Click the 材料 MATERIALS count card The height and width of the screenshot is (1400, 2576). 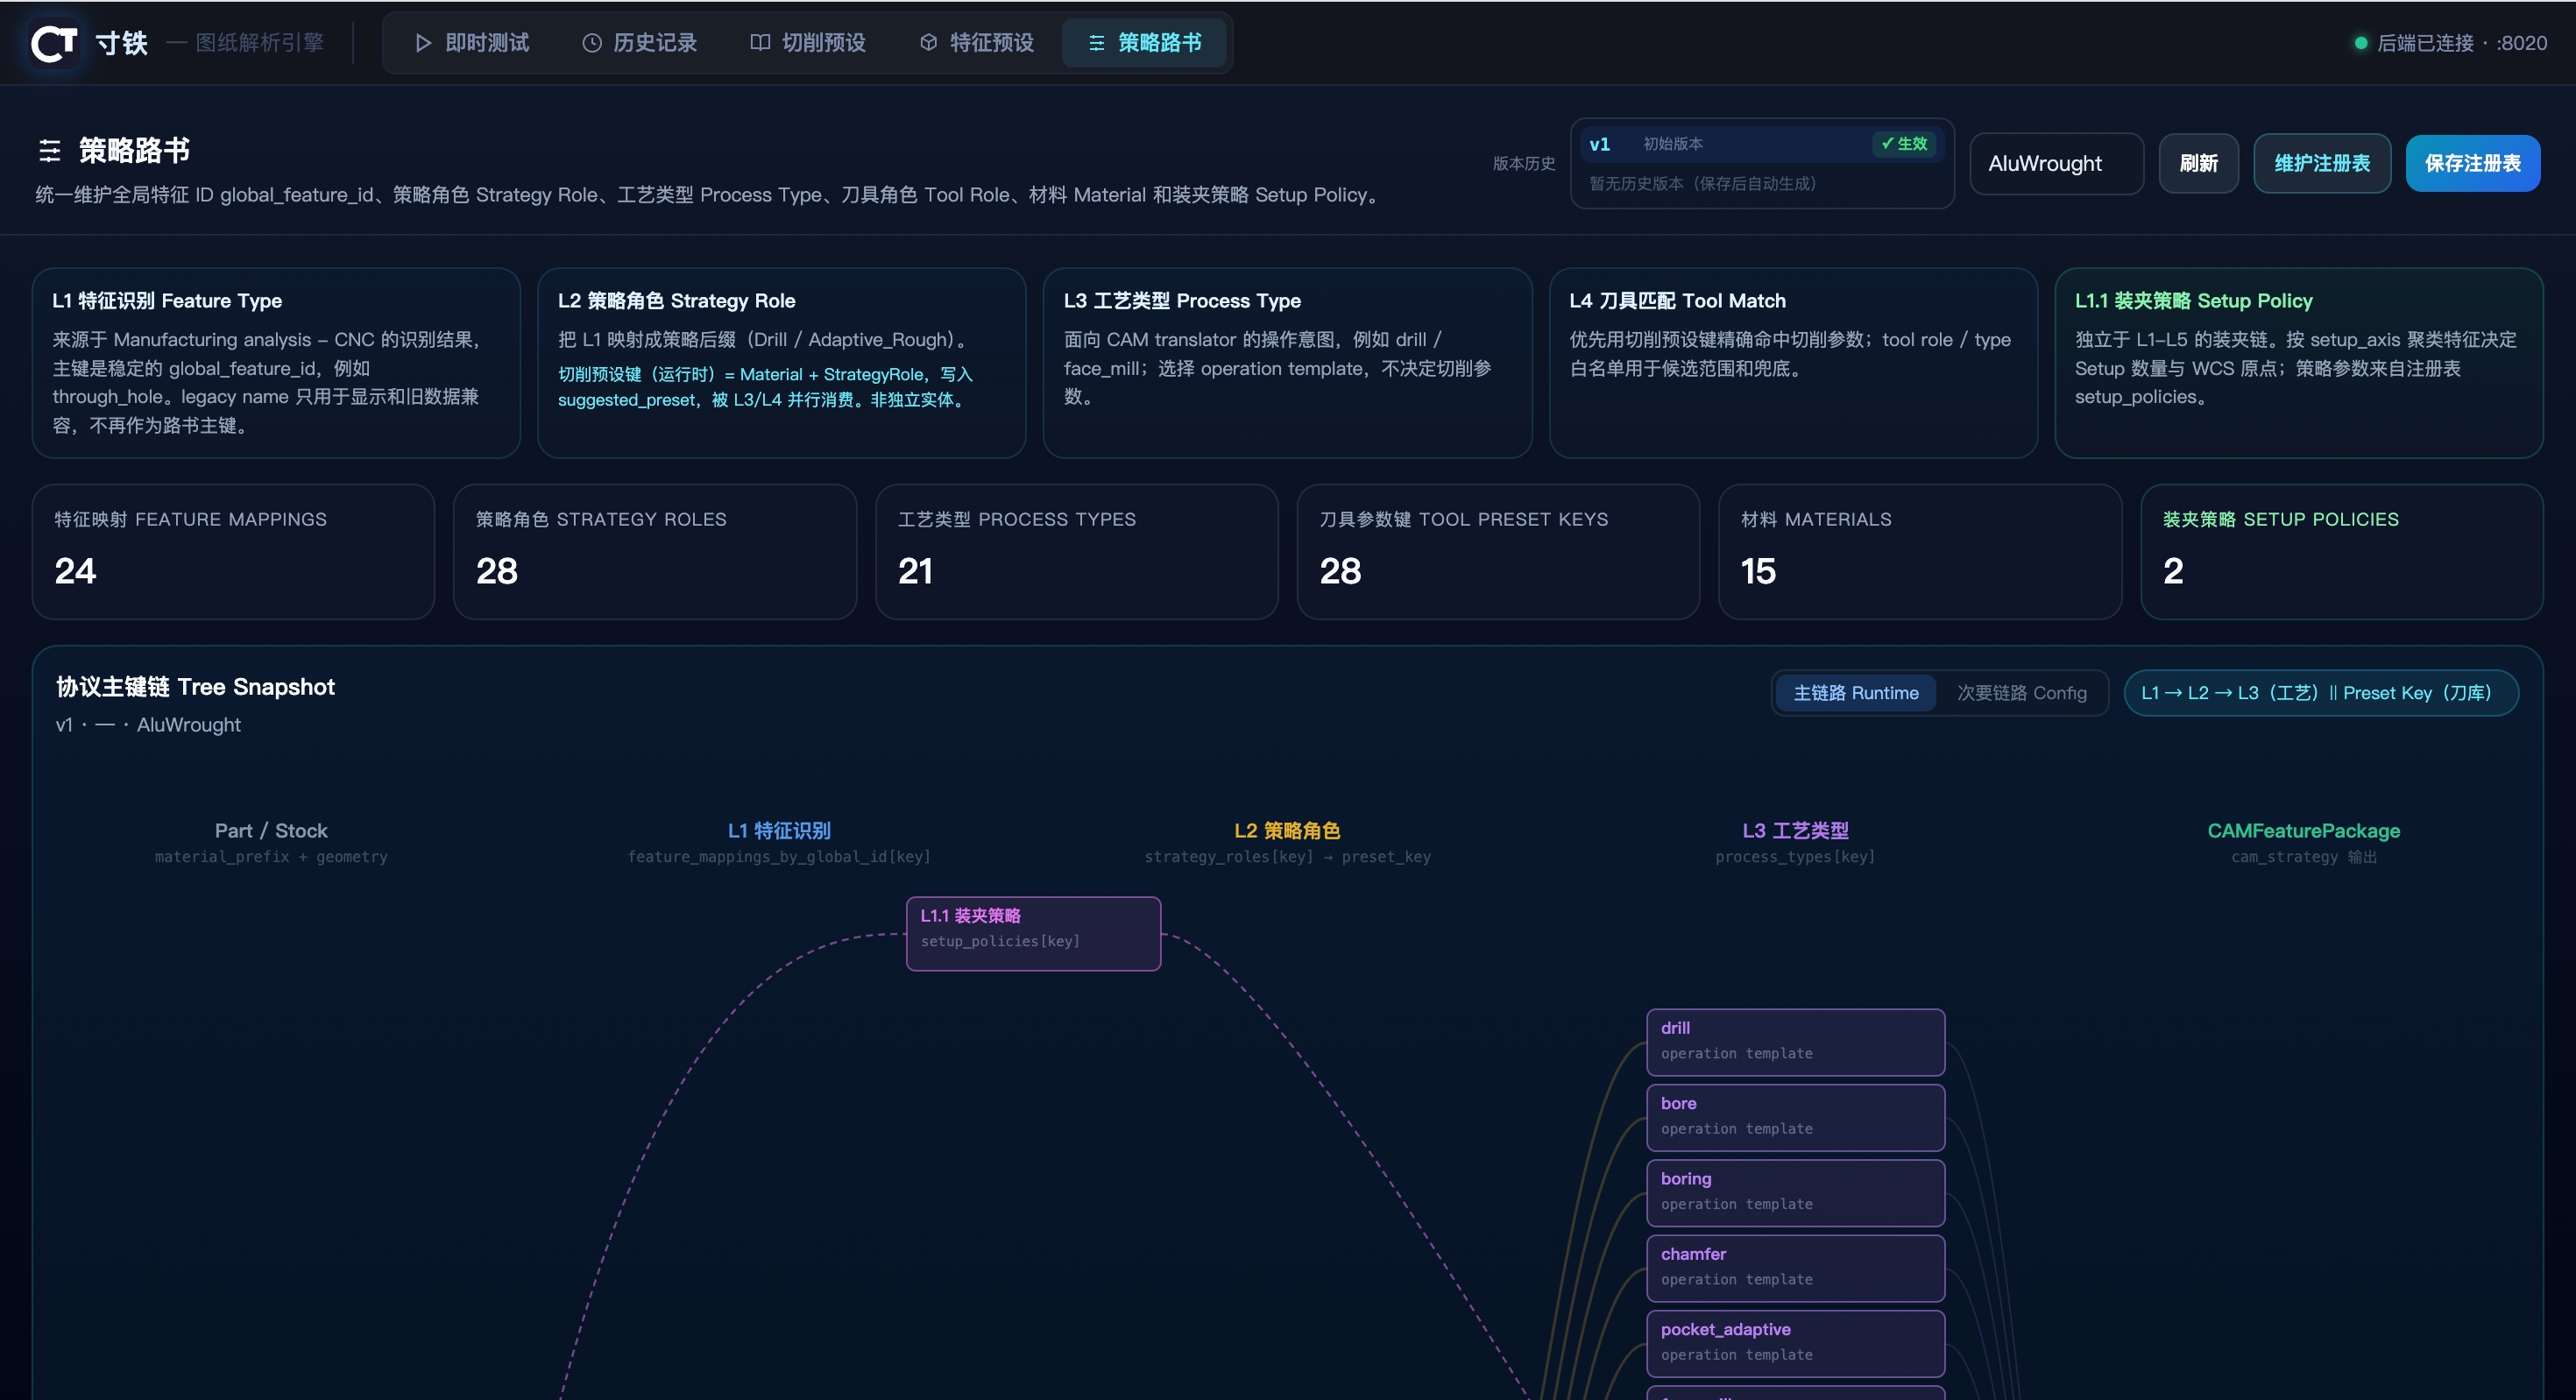coord(1920,552)
